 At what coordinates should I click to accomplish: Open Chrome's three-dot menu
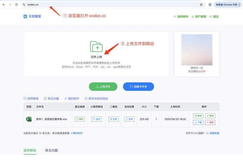coord(239,5)
